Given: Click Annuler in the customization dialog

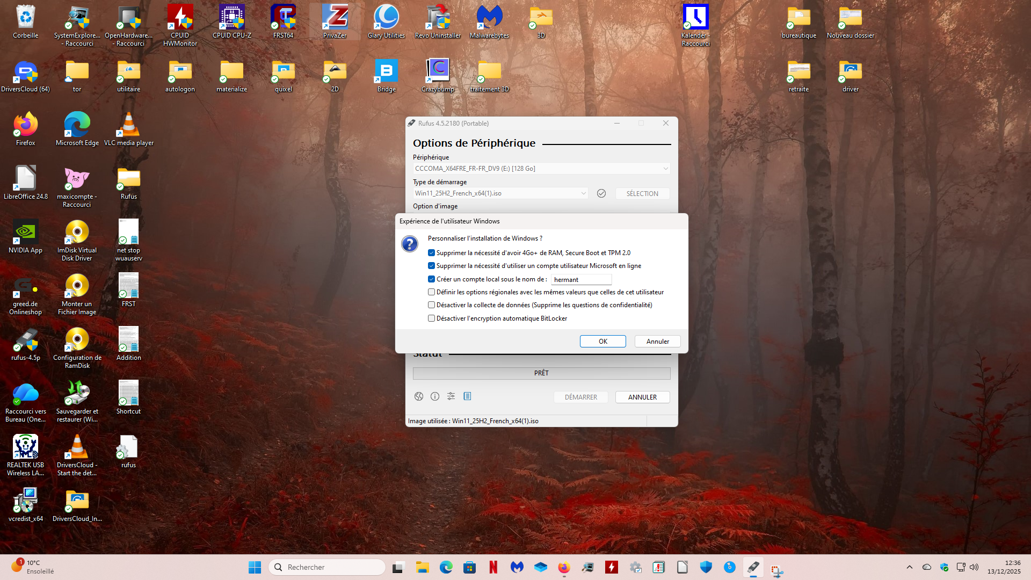Looking at the screenshot, I should tap(657, 342).
